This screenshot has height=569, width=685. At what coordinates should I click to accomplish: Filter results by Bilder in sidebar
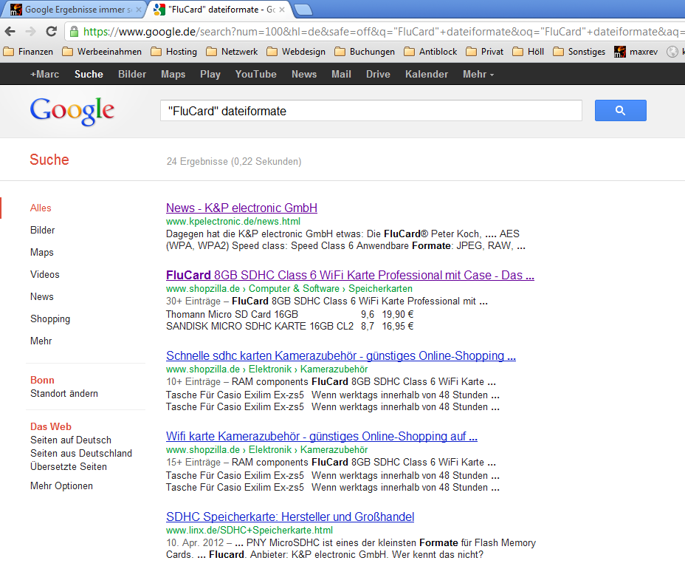42,230
